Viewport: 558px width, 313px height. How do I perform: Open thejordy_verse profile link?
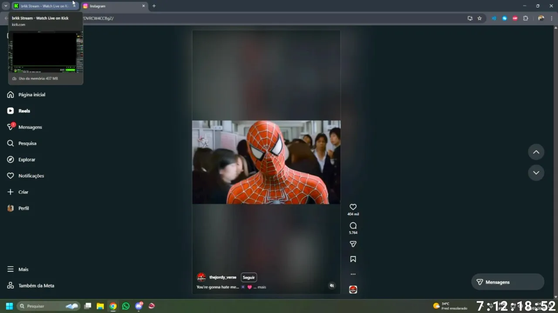point(223,277)
